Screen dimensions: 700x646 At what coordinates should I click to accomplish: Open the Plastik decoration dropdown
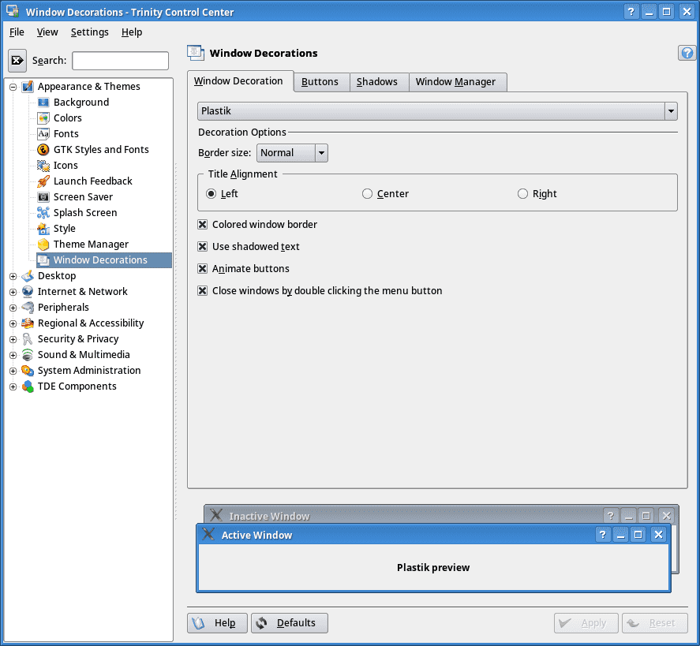coord(437,111)
